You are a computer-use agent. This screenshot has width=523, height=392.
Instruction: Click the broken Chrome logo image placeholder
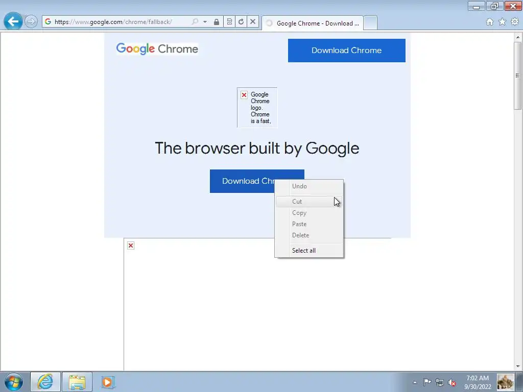click(x=257, y=108)
